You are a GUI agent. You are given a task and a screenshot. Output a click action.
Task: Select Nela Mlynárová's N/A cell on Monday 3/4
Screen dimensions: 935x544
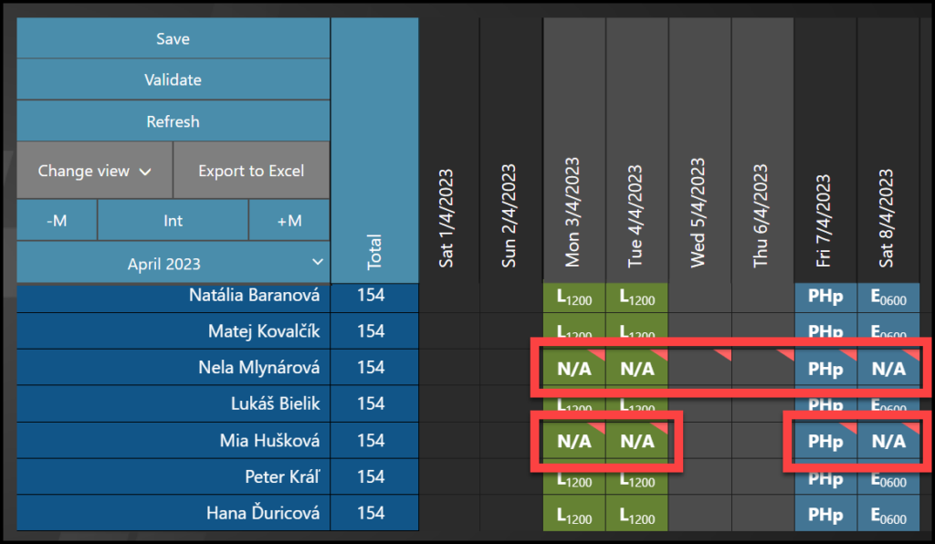coord(574,369)
